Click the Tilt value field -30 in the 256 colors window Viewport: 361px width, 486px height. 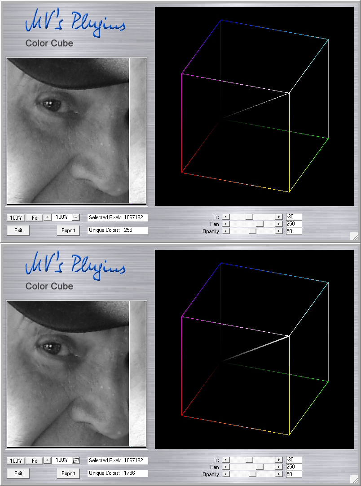tap(294, 217)
